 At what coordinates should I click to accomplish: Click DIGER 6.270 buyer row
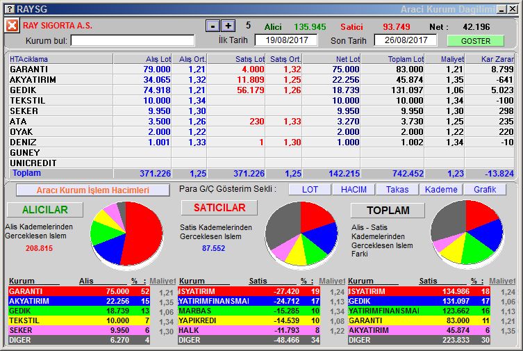click(x=79, y=340)
